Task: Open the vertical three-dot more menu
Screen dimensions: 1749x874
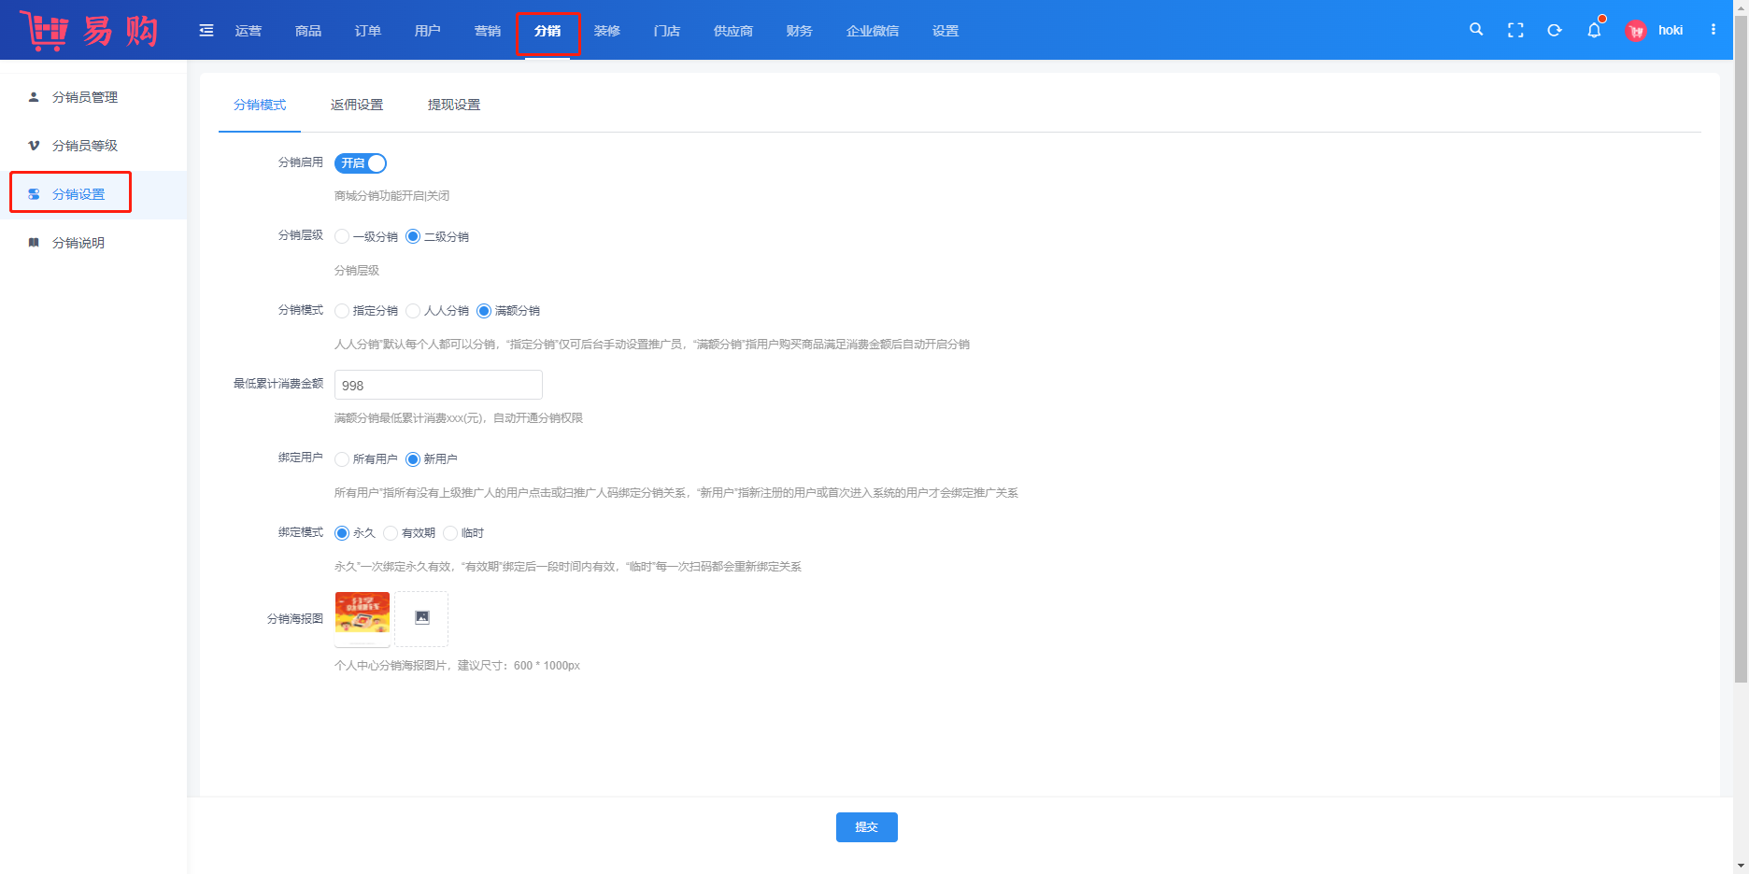Action: pos(1713,30)
